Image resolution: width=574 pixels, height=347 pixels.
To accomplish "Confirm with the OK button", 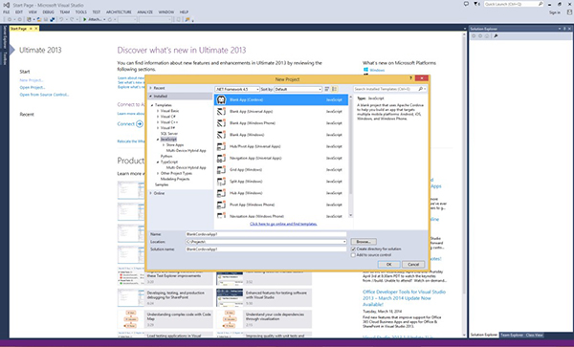I will [x=388, y=265].
